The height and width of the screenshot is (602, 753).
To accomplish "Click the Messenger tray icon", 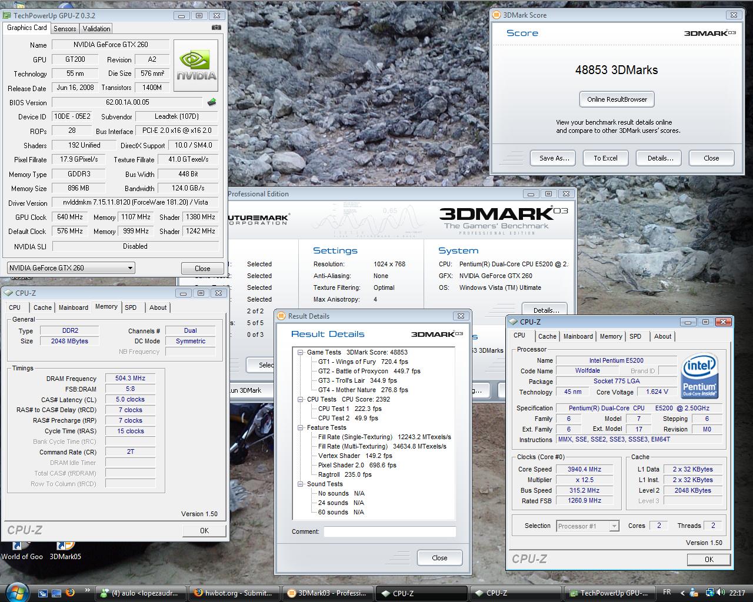I will [x=695, y=593].
